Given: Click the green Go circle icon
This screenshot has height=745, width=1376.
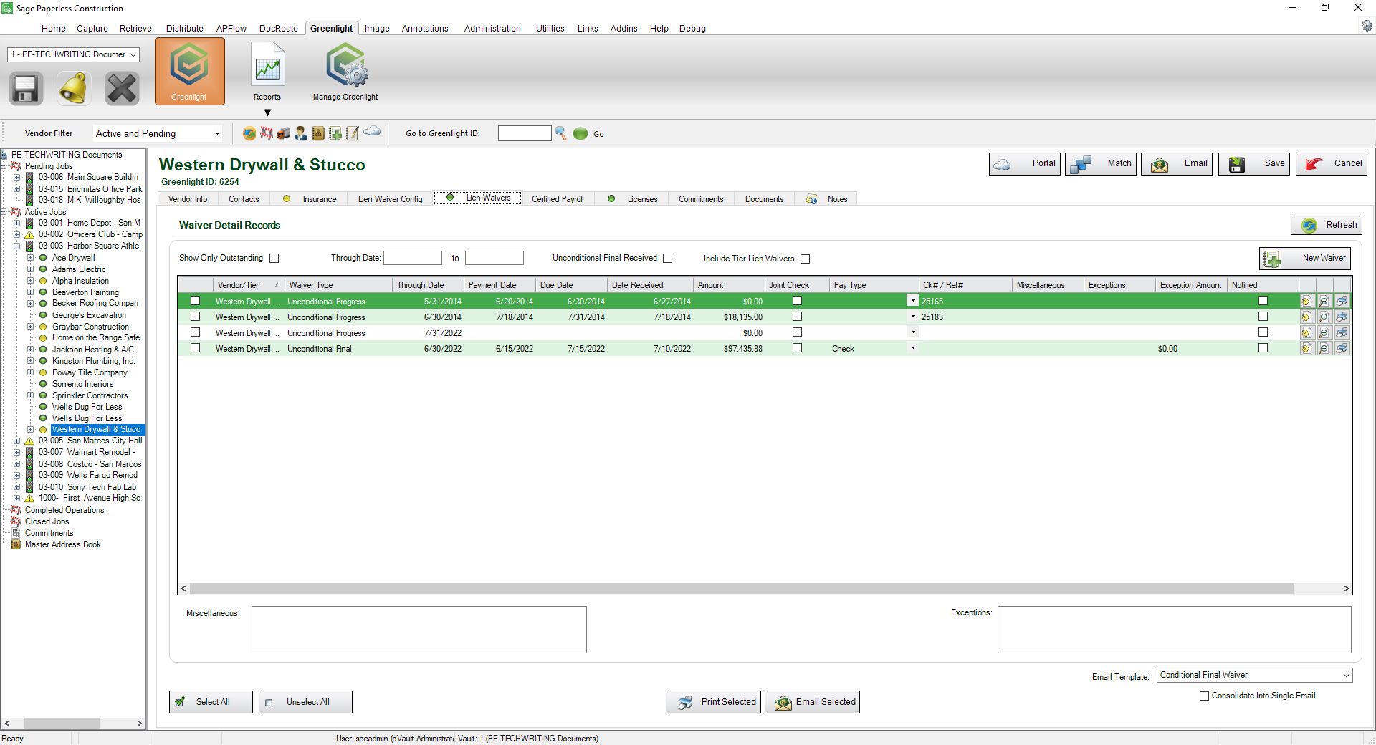Looking at the screenshot, I should 580,133.
